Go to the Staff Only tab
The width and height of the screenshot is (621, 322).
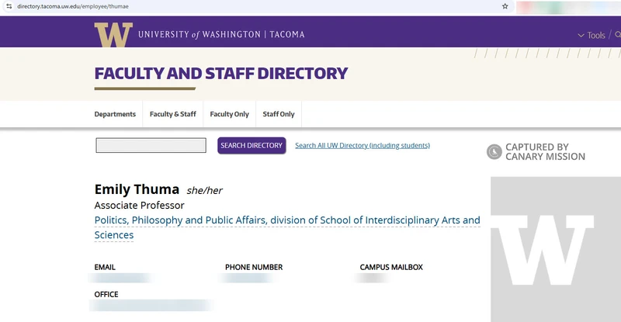279,114
